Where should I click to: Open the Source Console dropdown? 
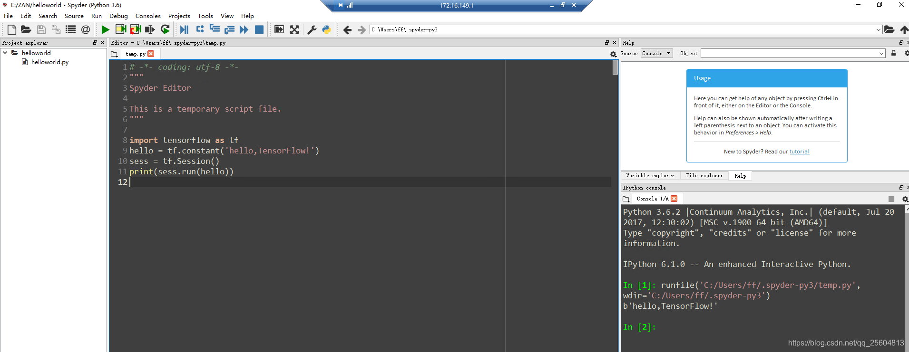(656, 53)
